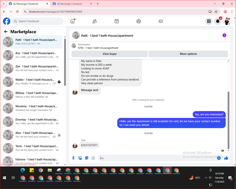Open Microsoft Edge from the taskbar
Image resolution: width=236 pixels, height=189 pixels.
pyautogui.click(x=23, y=170)
